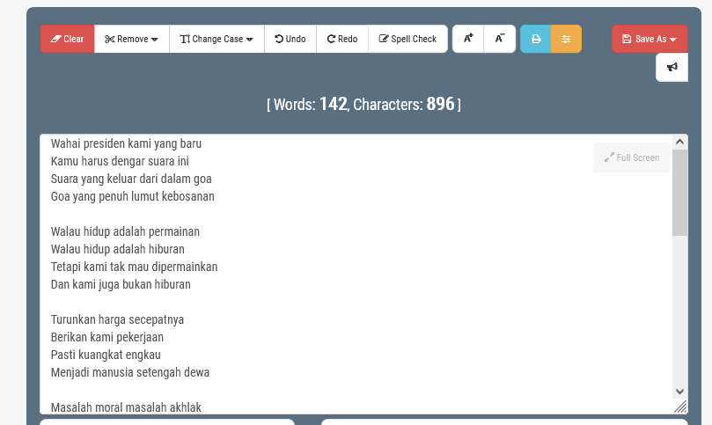Open the Save As dropdown
Screen dimensions: 712x425
[x=649, y=39]
